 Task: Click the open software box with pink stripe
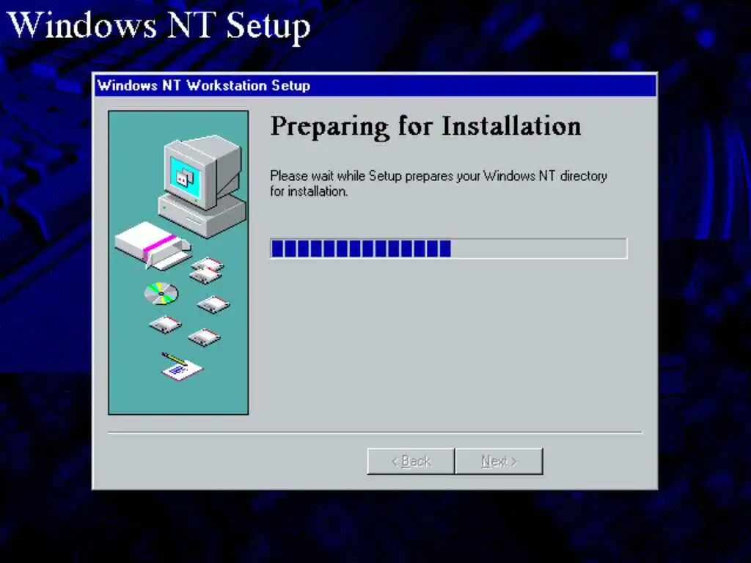pos(153,245)
